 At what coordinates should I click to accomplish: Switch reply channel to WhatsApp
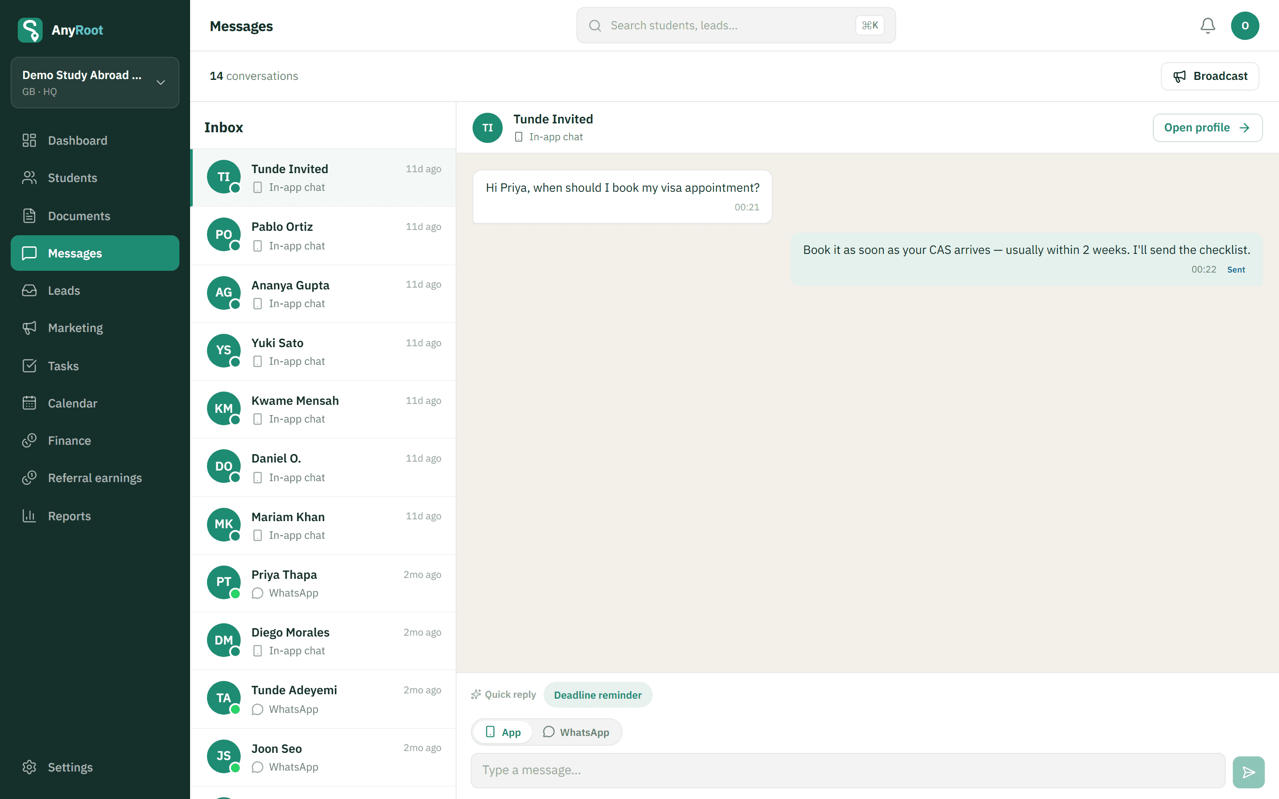pos(576,732)
